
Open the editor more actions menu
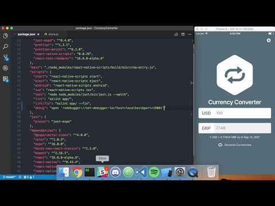click(190, 34)
